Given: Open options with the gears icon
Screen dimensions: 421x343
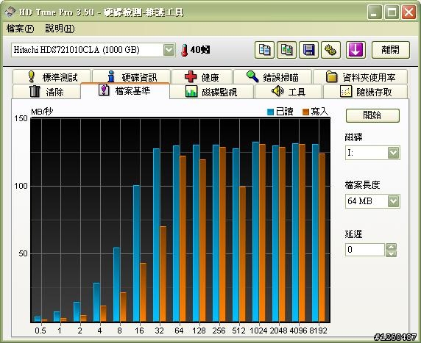Looking at the screenshot, I should click(330, 50).
